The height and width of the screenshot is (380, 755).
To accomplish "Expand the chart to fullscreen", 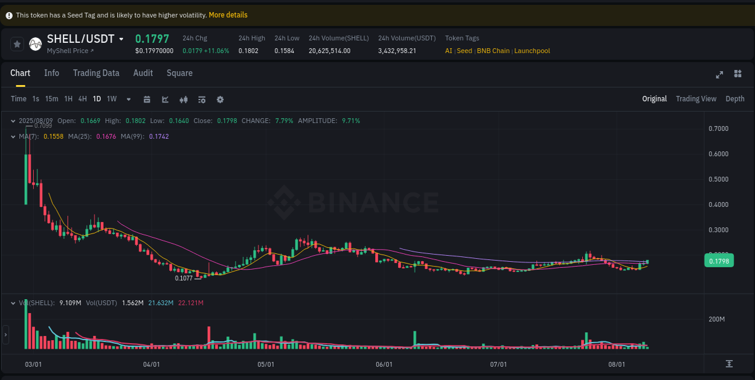I will (x=719, y=74).
